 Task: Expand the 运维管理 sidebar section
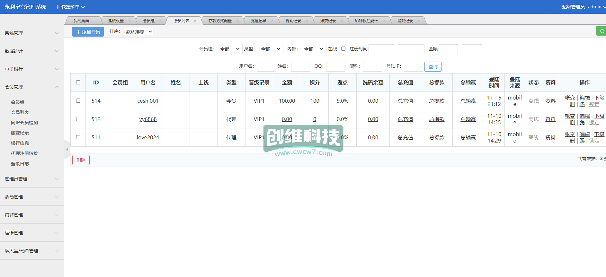(32, 233)
